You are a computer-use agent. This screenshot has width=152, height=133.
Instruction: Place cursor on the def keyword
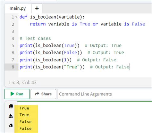click(23, 17)
